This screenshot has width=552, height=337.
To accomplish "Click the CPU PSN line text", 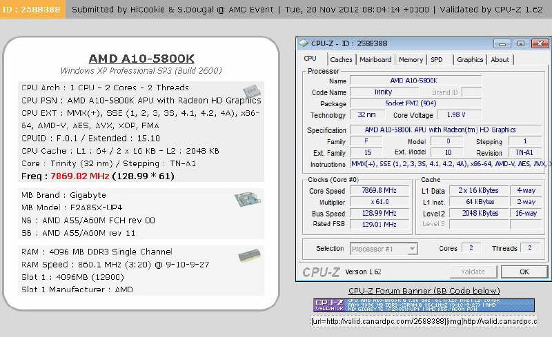I will (141, 100).
